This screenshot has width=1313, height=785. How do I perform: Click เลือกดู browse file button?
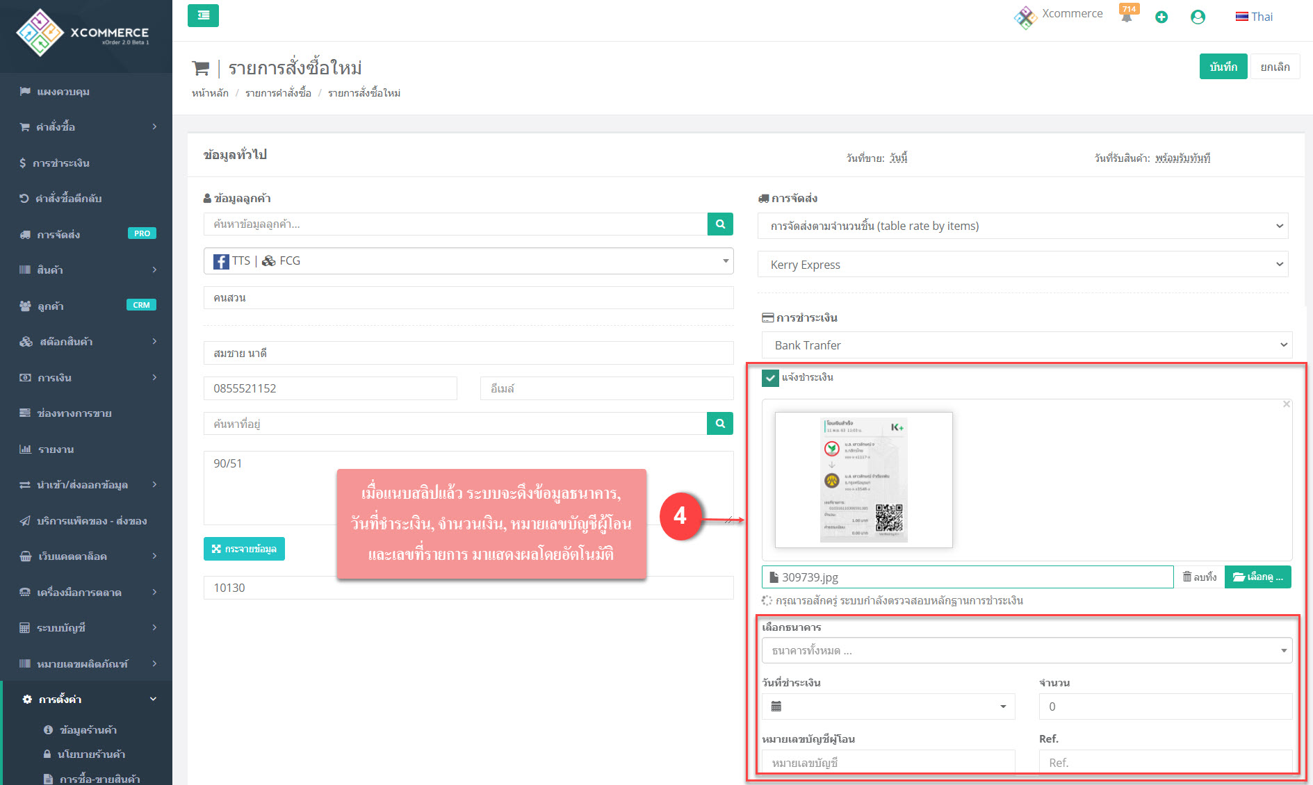click(1258, 577)
